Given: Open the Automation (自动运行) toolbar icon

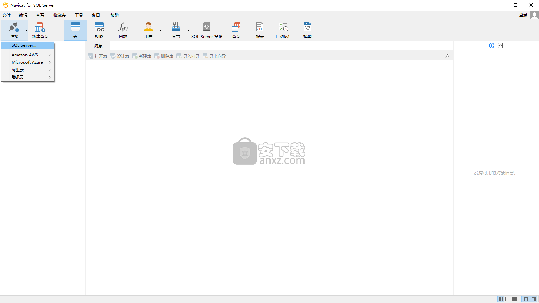Looking at the screenshot, I should coord(283,30).
